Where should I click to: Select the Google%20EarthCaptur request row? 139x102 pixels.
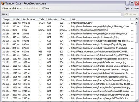(x=68, y=98)
